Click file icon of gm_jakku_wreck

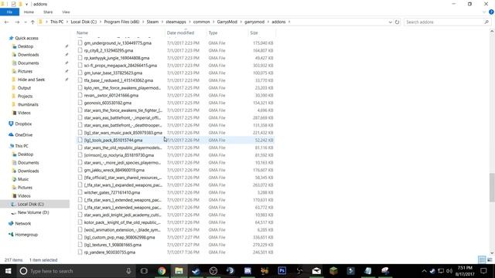80,170
